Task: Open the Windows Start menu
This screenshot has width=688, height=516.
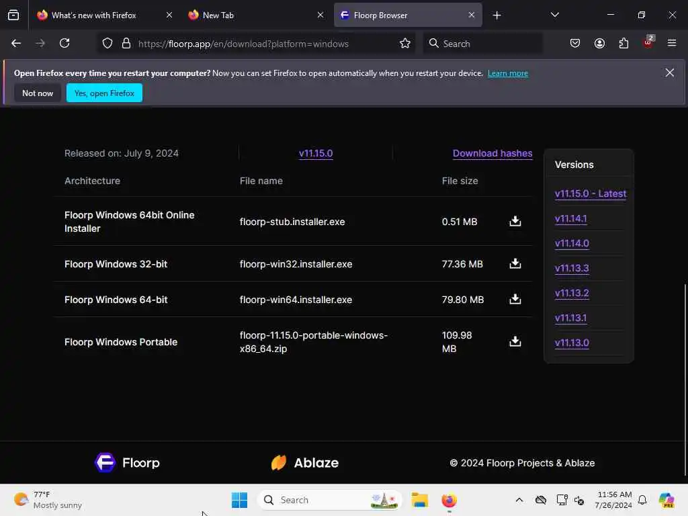Action: click(240, 500)
